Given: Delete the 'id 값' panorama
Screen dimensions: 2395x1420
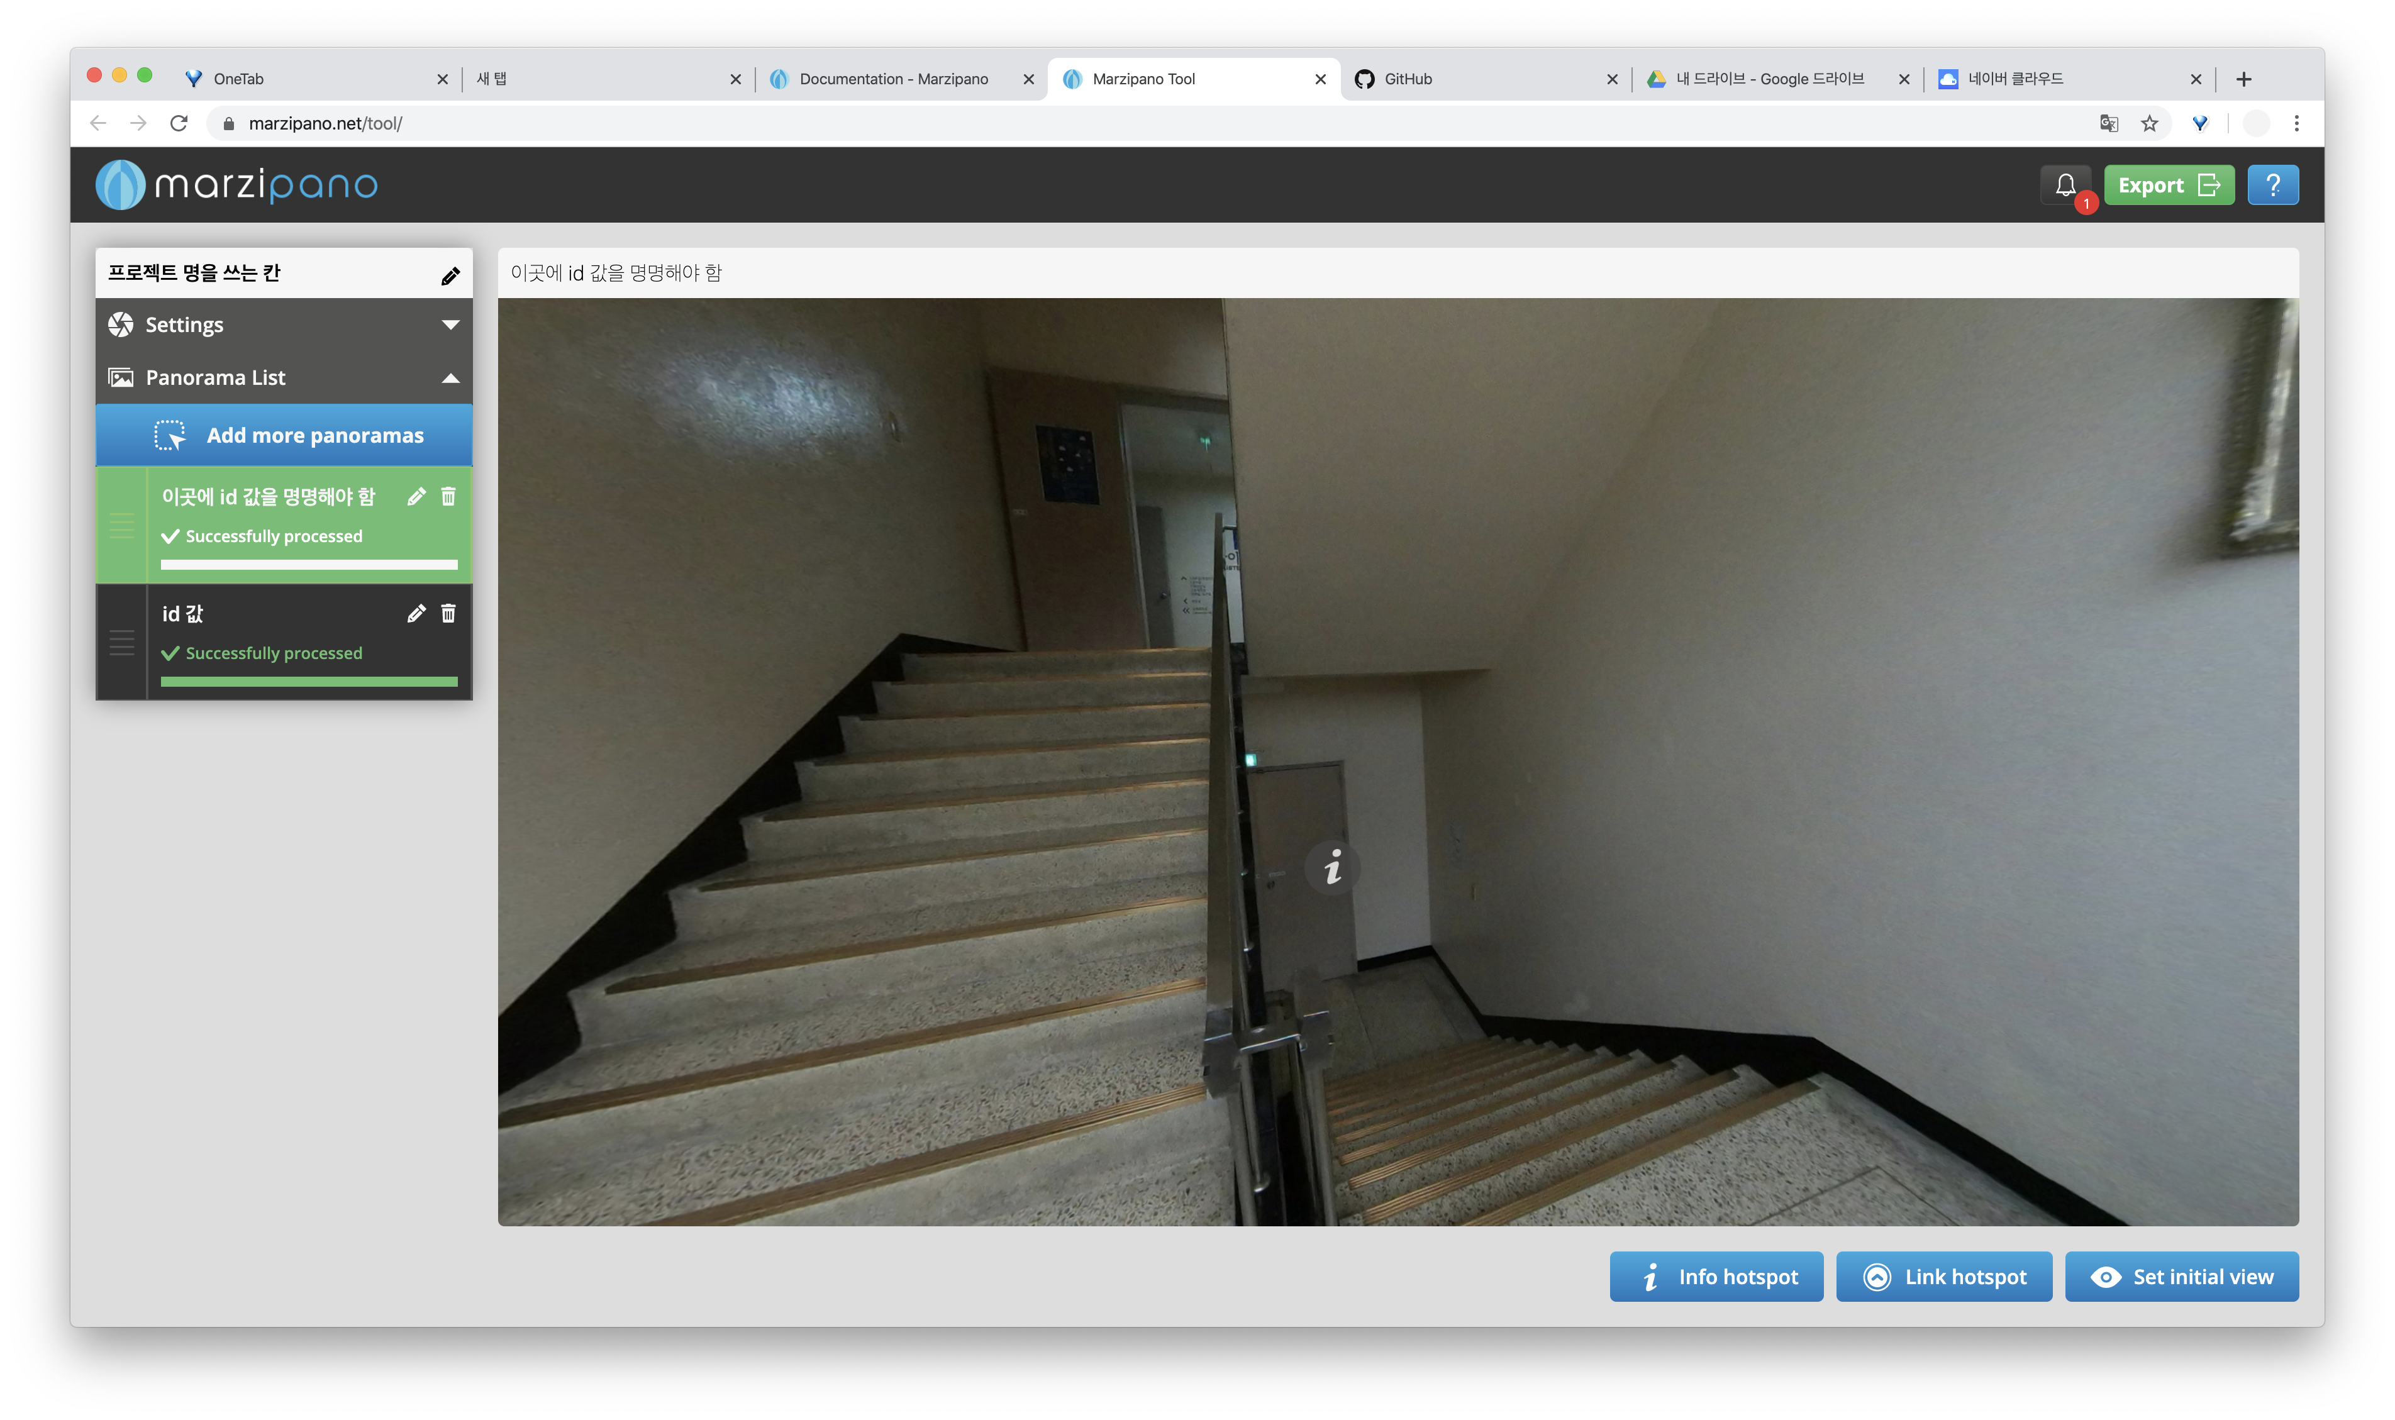Looking at the screenshot, I should pyautogui.click(x=448, y=613).
